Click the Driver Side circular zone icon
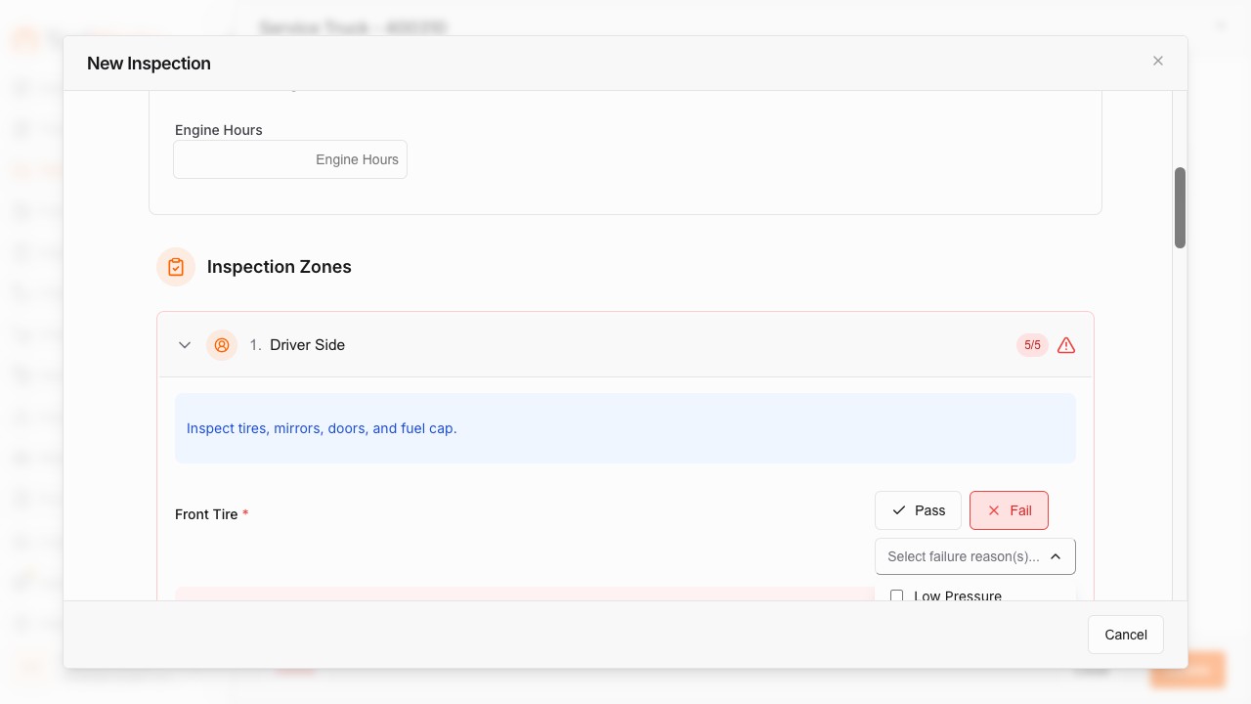The image size is (1251, 704). [x=222, y=345]
